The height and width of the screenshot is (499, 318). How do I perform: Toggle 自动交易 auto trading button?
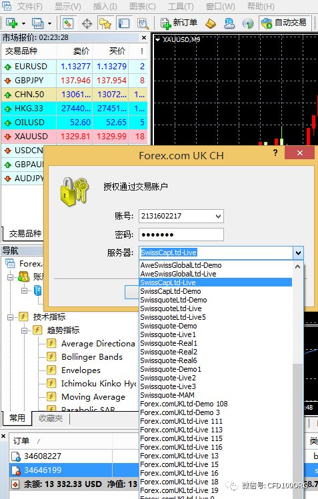tap(284, 23)
